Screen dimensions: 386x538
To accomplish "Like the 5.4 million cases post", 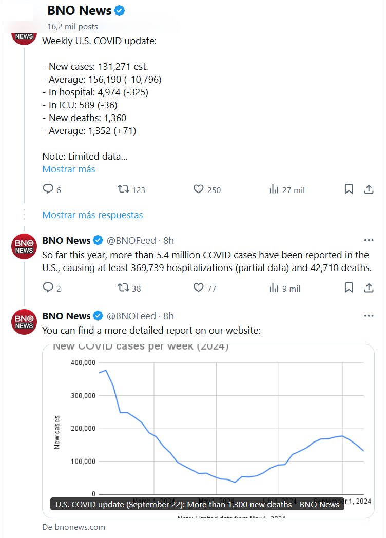I will tap(199, 288).
